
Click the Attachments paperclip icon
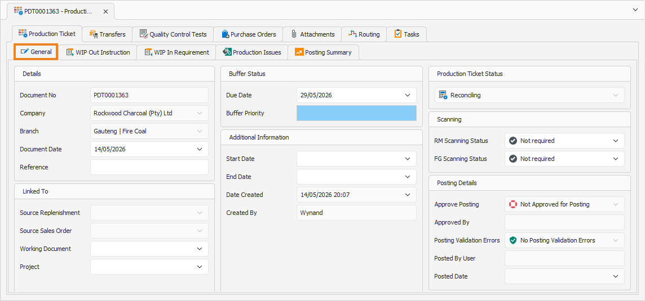pyautogui.click(x=294, y=34)
